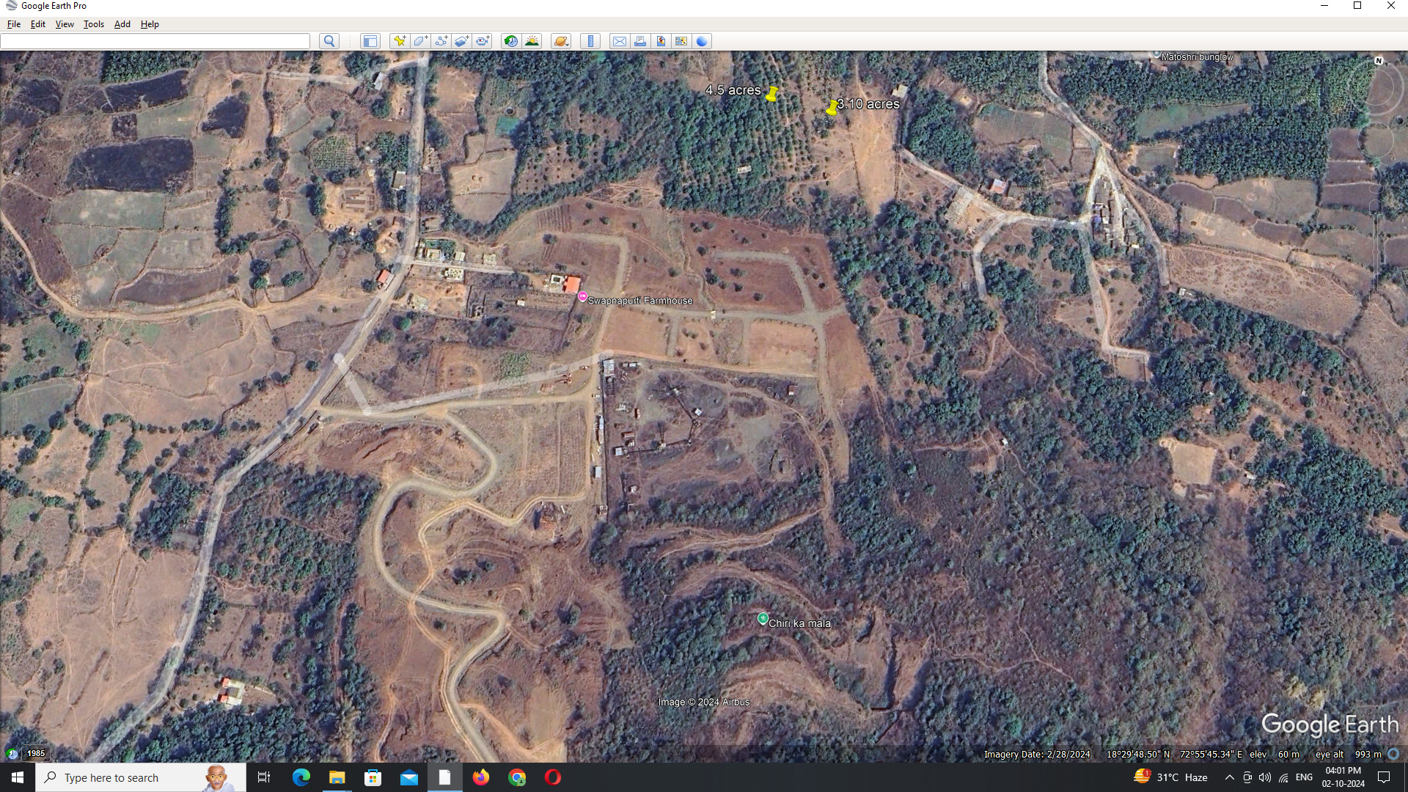Click the ENG language indicator
1408x792 pixels.
[1304, 777]
